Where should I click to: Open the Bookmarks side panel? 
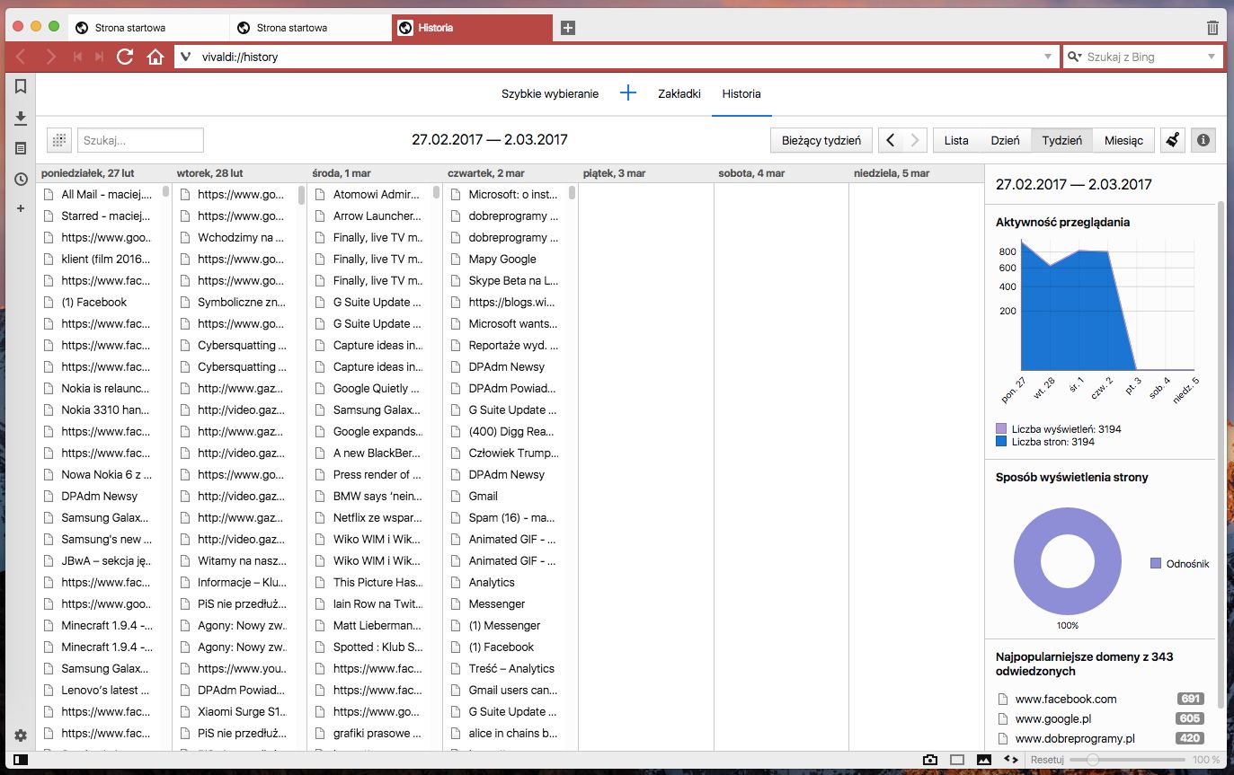point(21,87)
